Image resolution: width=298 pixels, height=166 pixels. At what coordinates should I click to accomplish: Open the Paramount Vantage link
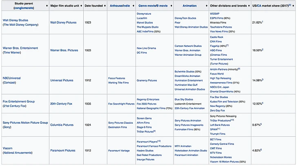(119, 151)
